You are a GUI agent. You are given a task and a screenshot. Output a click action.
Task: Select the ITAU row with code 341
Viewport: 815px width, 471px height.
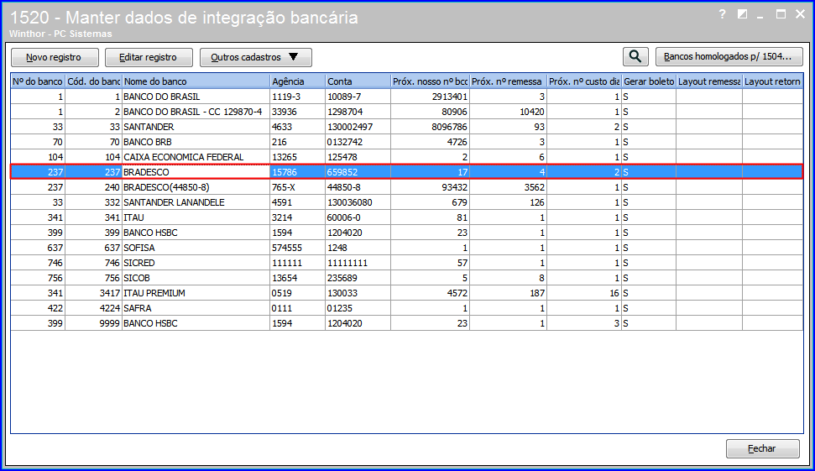click(x=407, y=217)
